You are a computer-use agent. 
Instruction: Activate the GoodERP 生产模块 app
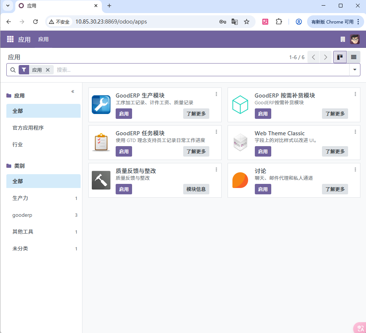click(124, 114)
